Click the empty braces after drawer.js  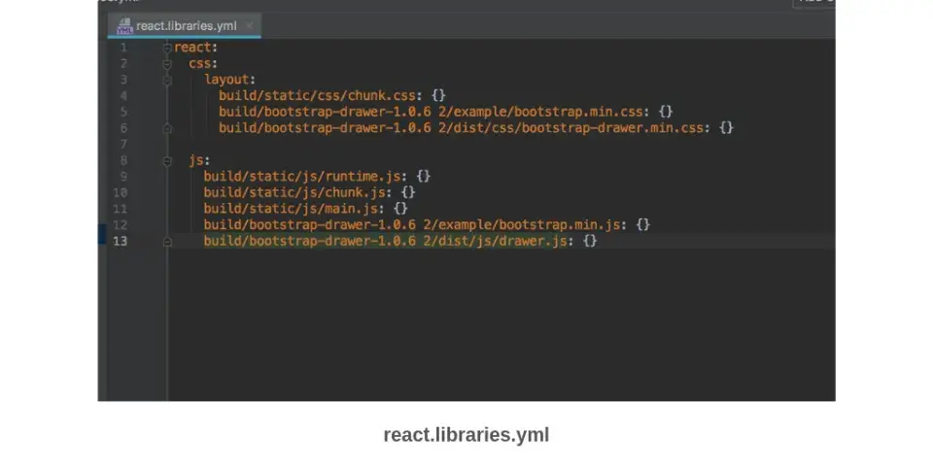coord(590,241)
